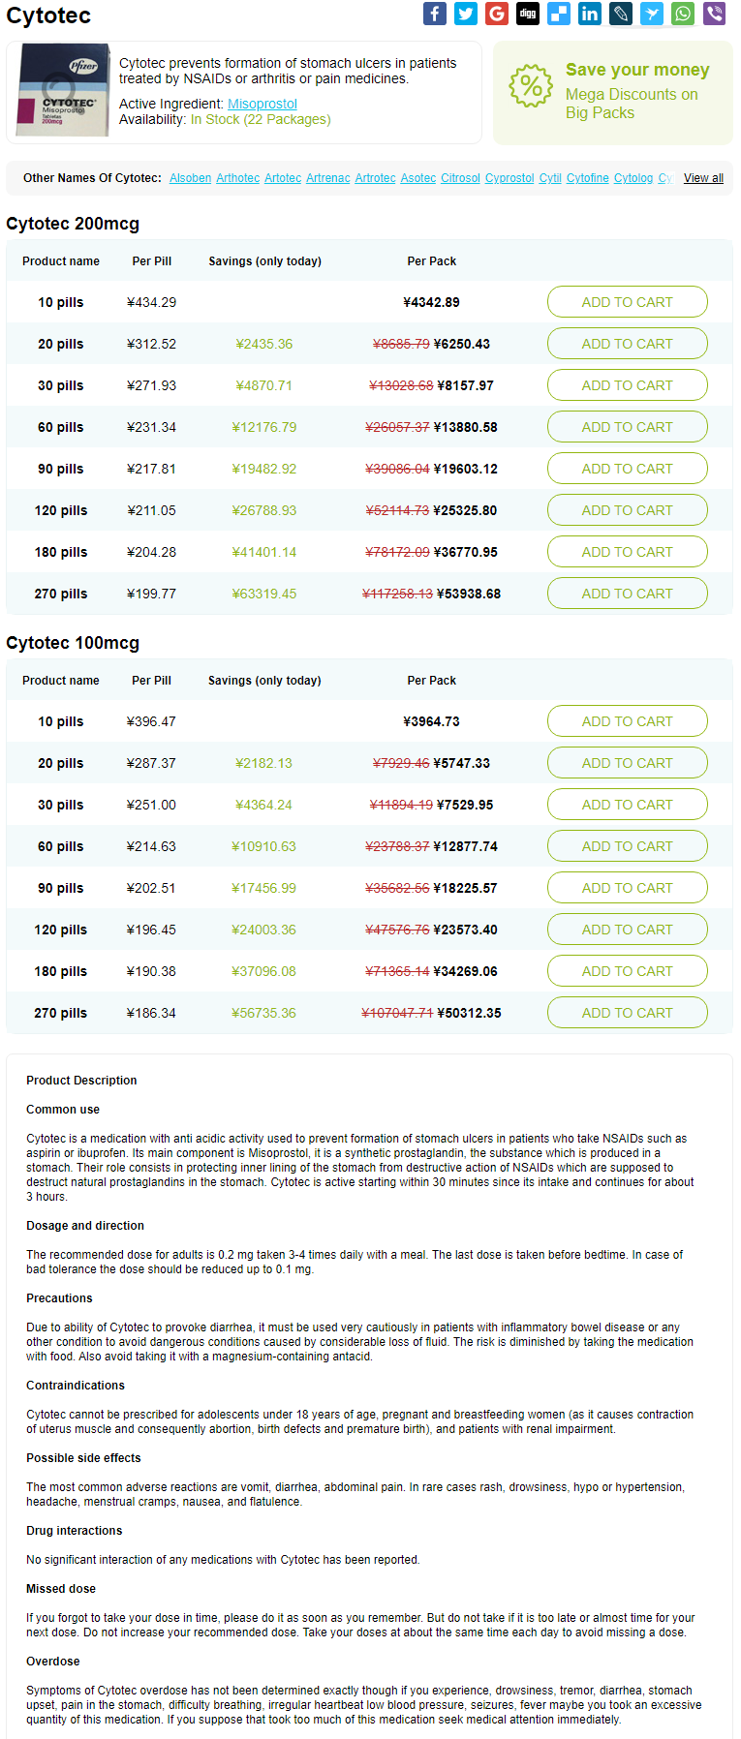Viewport: 741px width, 1739px height.
Task: Click the Cytotec page title
Action: [x=48, y=15]
